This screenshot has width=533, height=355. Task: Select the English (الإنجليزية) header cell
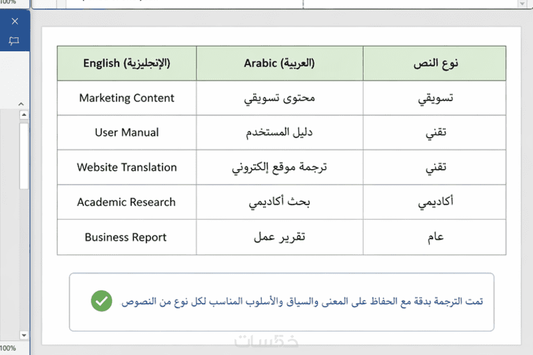click(127, 63)
